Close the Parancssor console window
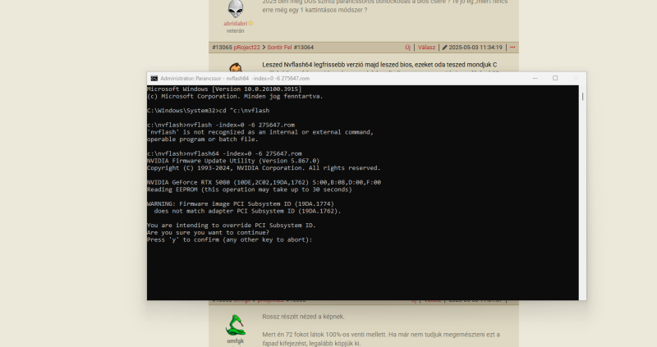This screenshot has width=657, height=347. click(576, 78)
